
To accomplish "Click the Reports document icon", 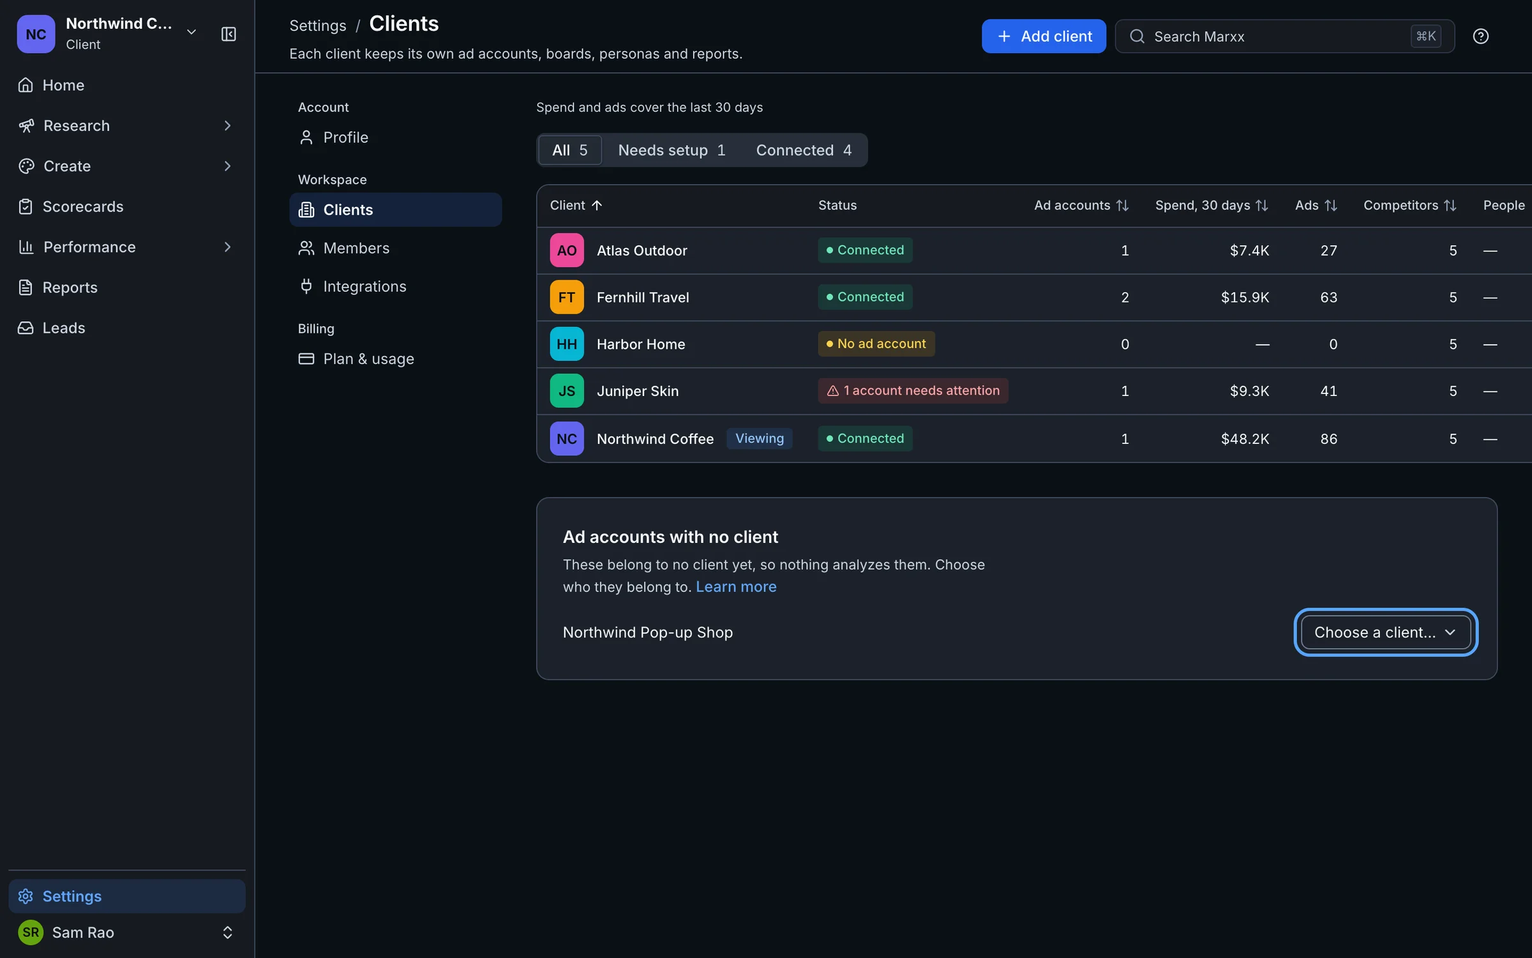I will 26,287.
